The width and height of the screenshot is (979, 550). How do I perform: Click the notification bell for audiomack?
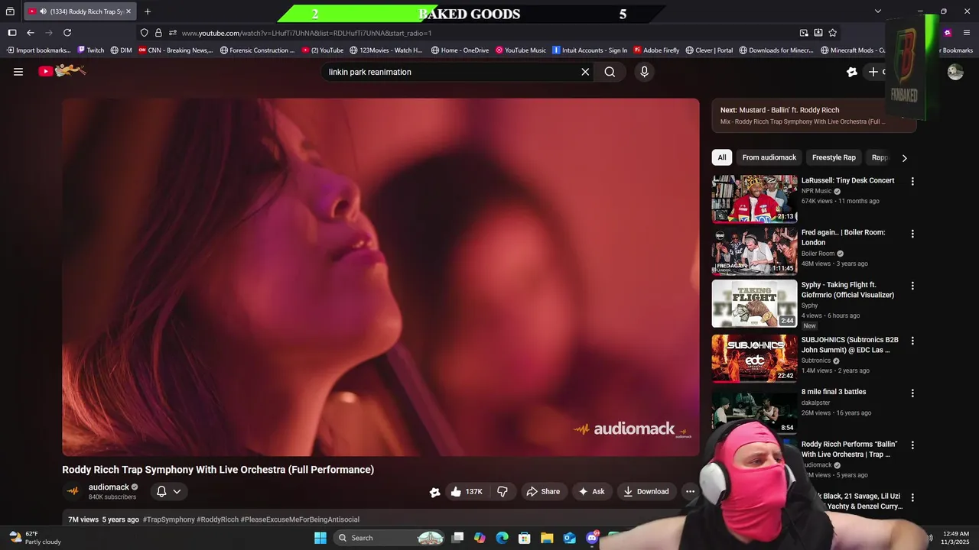pos(161,491)
